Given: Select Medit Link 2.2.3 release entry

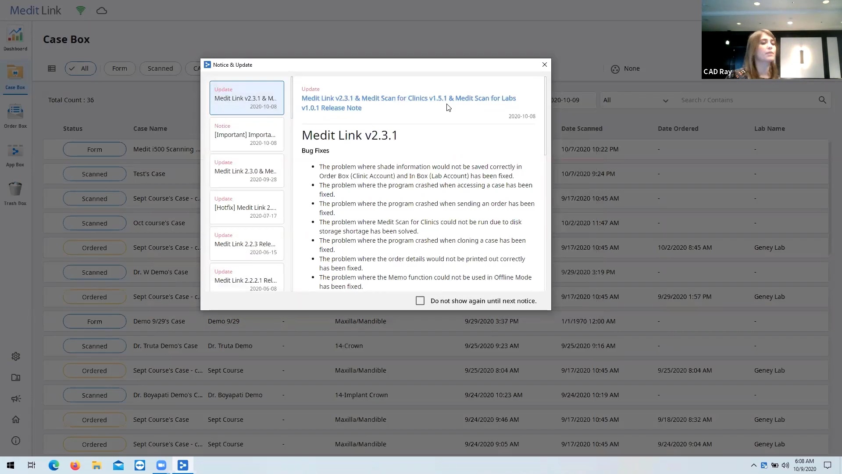Looking at the screenshot, I should click(246, 244).
